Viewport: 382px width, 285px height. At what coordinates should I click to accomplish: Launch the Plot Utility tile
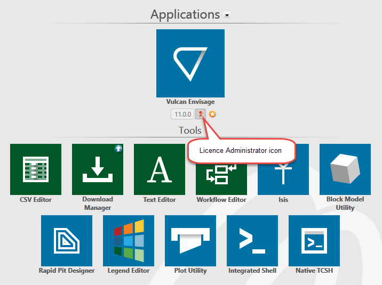click(x=190, y=240)
